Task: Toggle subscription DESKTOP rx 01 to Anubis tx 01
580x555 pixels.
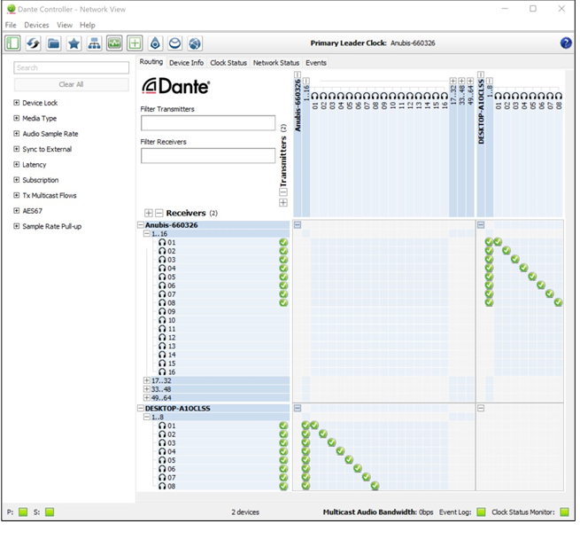Action: click(314, 425)
